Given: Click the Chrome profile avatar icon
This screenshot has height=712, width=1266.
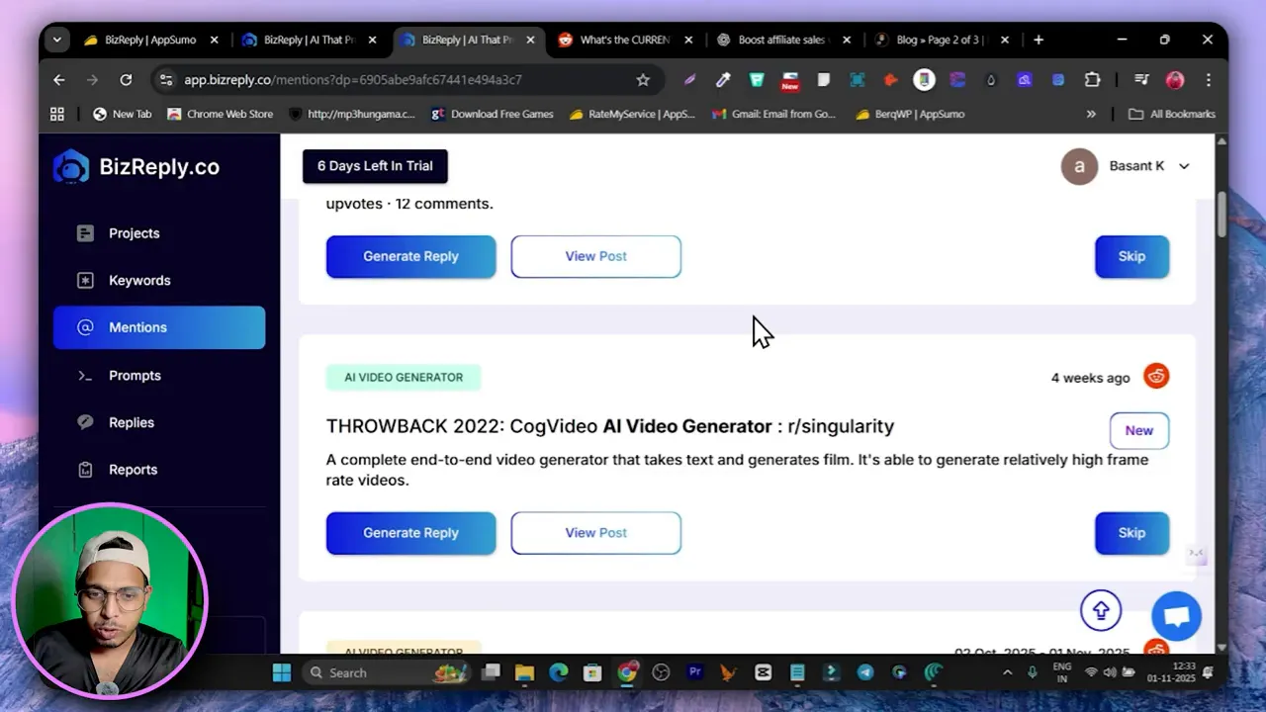Looking at the screenshot, I should pos(1173,79).
